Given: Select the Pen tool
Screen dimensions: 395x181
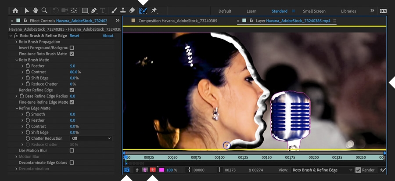Looking at the screenshot, I should tap(94, 11).
